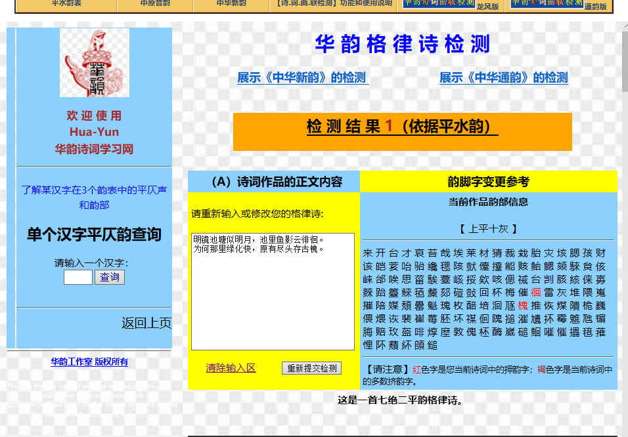Open 展示《中华通韵》的检测 link

(x=503, y=77)
